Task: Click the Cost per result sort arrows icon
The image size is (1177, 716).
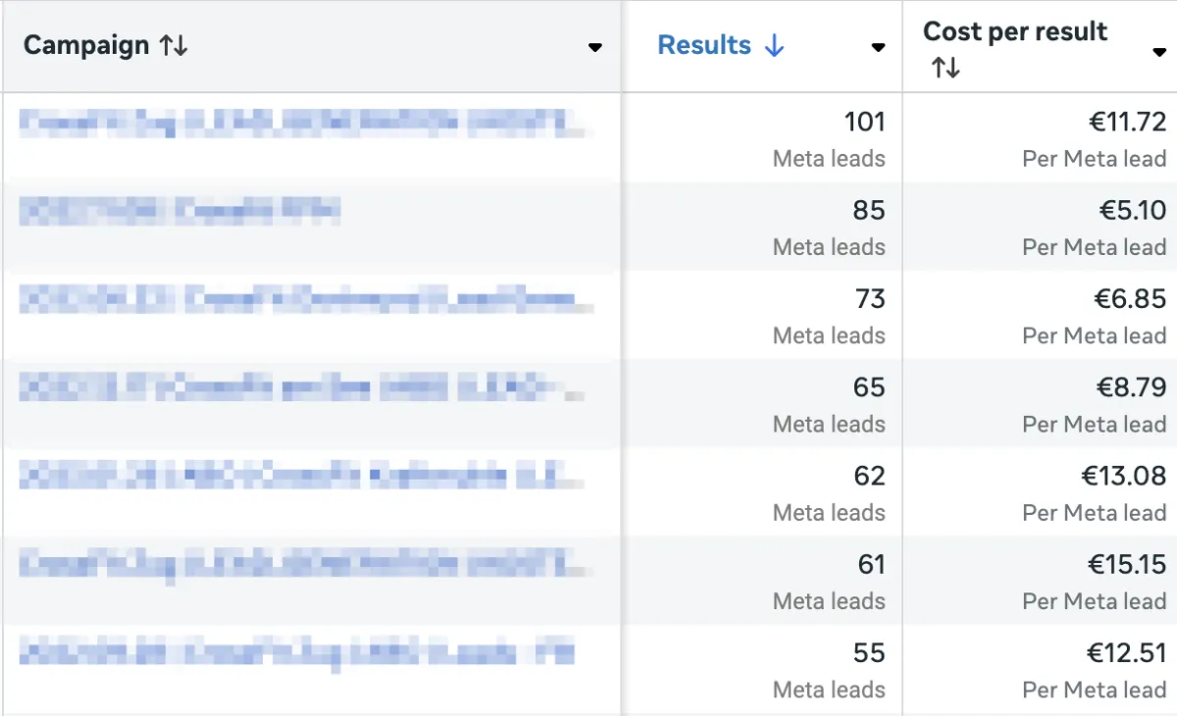Action: 947,68
